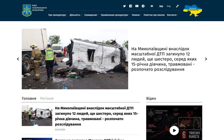Screen dimensions: 224x140
Task: Expand the Працівникам прокуратури menu
Action: 115,15
